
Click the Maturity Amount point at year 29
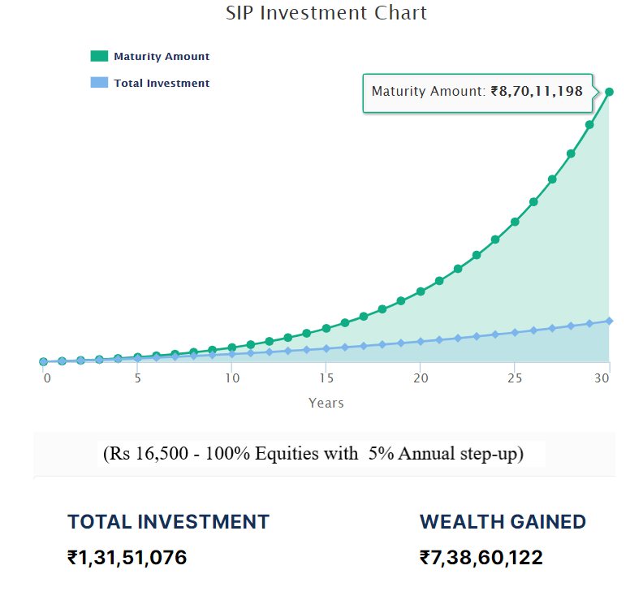click(590, 125)
